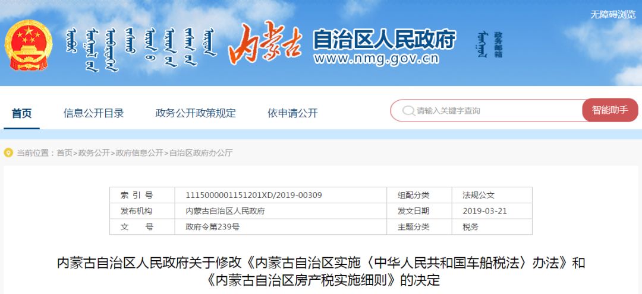Click the keyword search input field
This screenshot has width=642, height=294.
tap(487, 111)
